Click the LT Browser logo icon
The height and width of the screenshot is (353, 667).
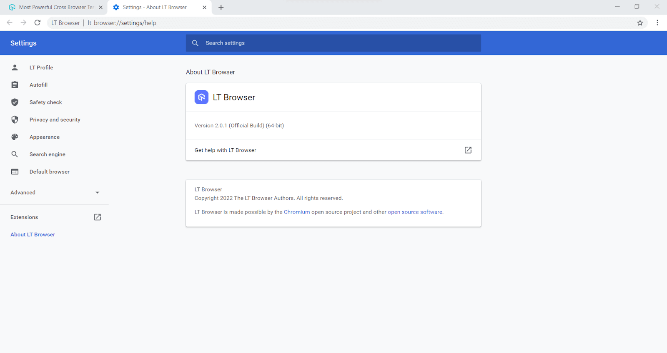coord(201,97)
